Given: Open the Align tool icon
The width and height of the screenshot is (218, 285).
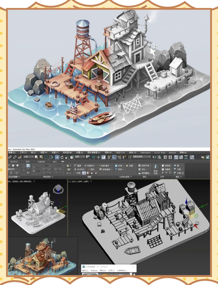Looking at the screenshot, I should [x=159, y=157].
